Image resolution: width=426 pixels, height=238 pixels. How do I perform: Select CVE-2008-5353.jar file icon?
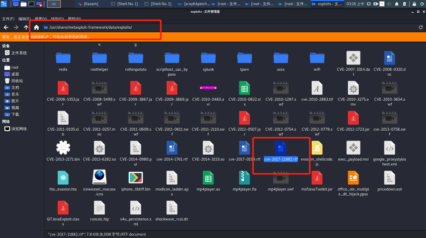coord(63,88)
